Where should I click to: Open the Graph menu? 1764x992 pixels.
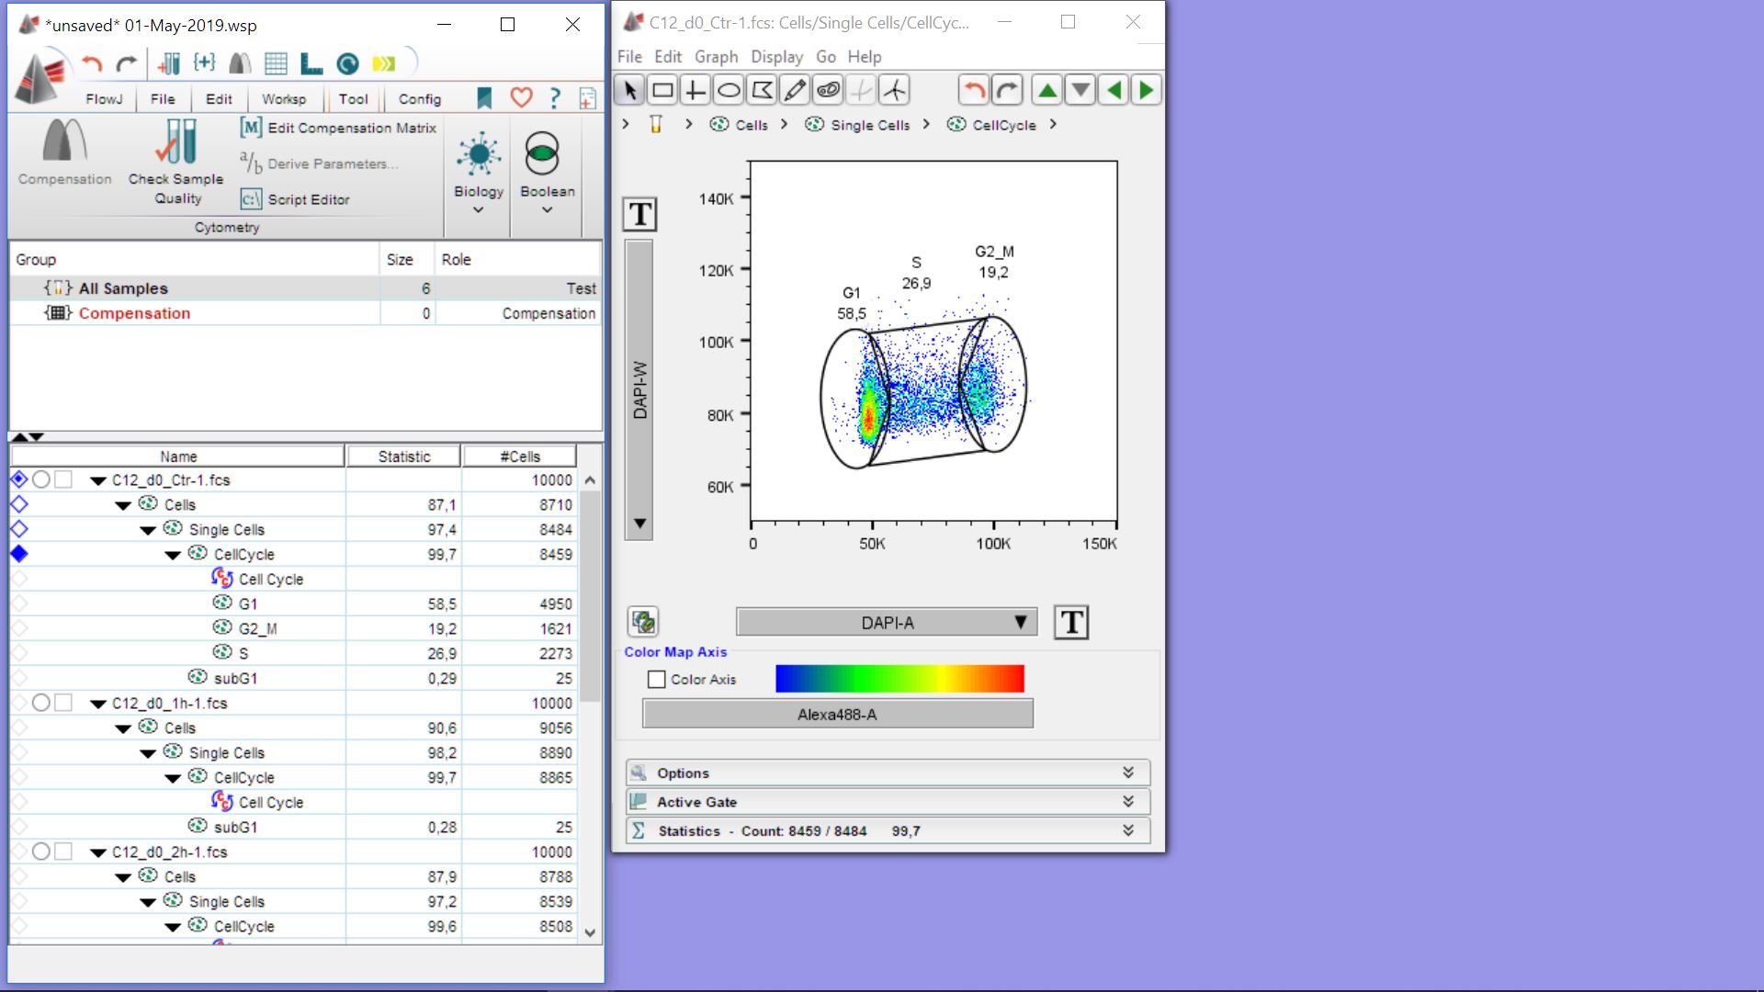pos(716,57)
